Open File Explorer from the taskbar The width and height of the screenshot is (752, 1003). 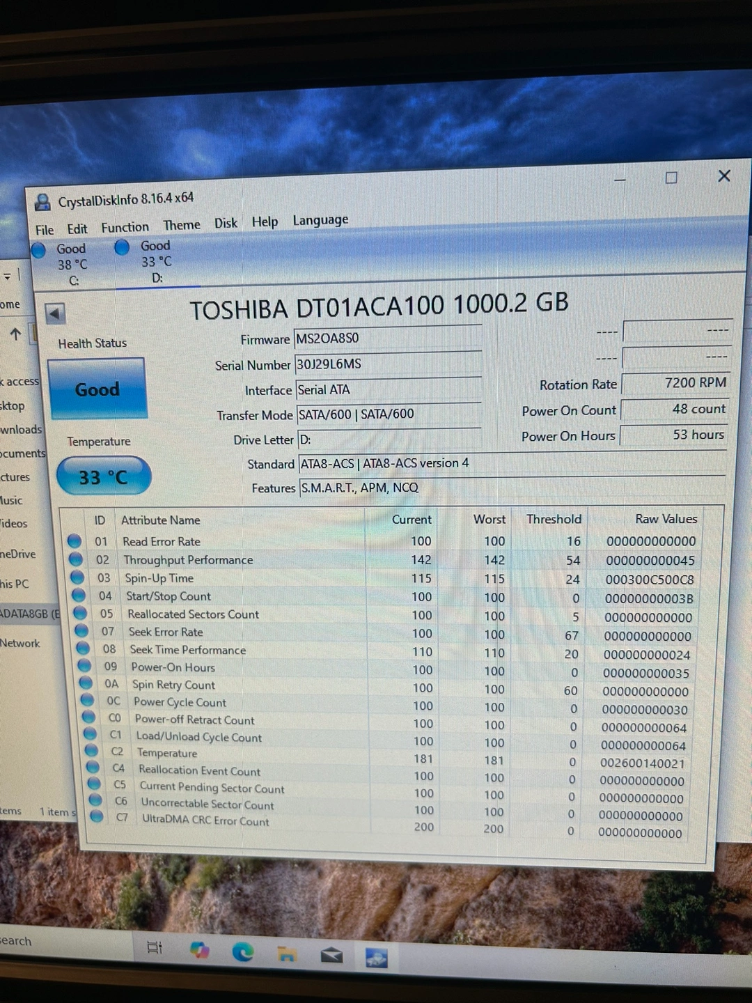[x=287, y=954]
